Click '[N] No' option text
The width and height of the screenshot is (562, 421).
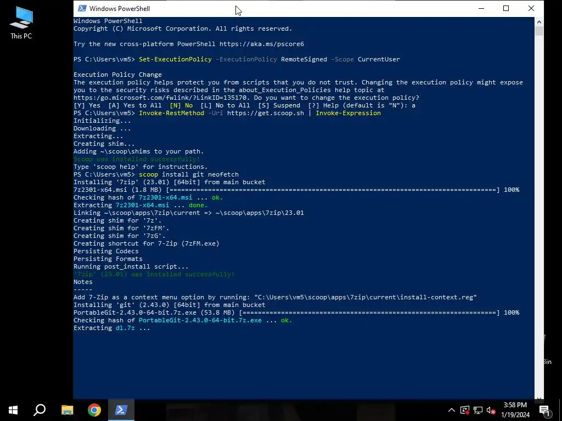(181, 105)
